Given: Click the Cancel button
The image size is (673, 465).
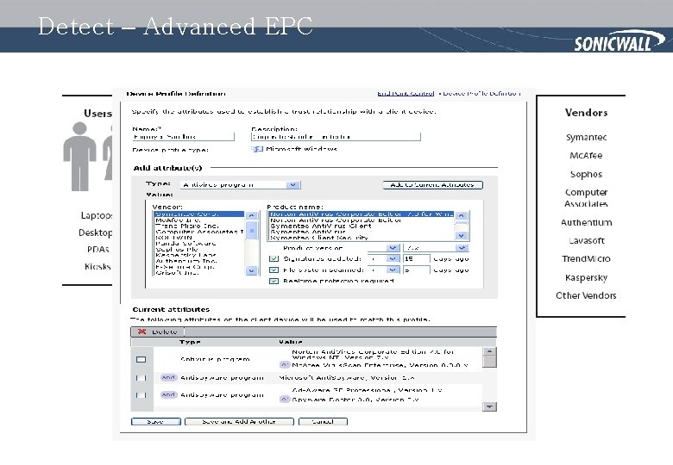Looking at the screenshot, I should (323, 422).
